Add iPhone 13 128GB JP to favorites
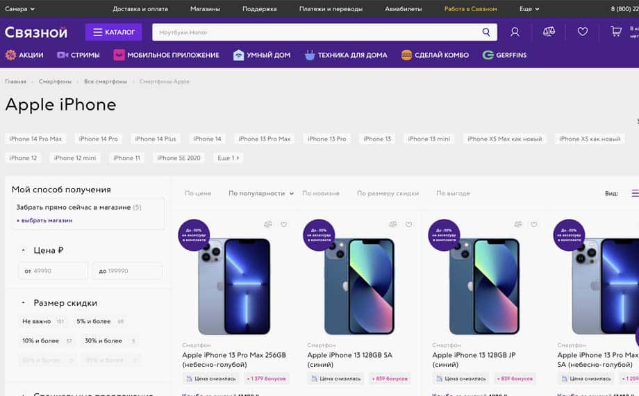The image size is (639, 396). (534, 224)
